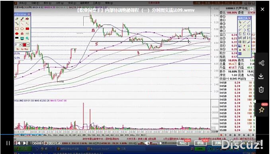
Task: Delete the video with trash icon
Action: tap(261, 89)
